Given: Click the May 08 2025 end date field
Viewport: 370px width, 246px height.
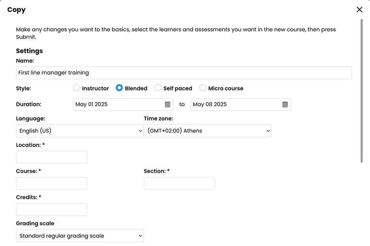Looking at the screenshot, I should pos(235,105).
